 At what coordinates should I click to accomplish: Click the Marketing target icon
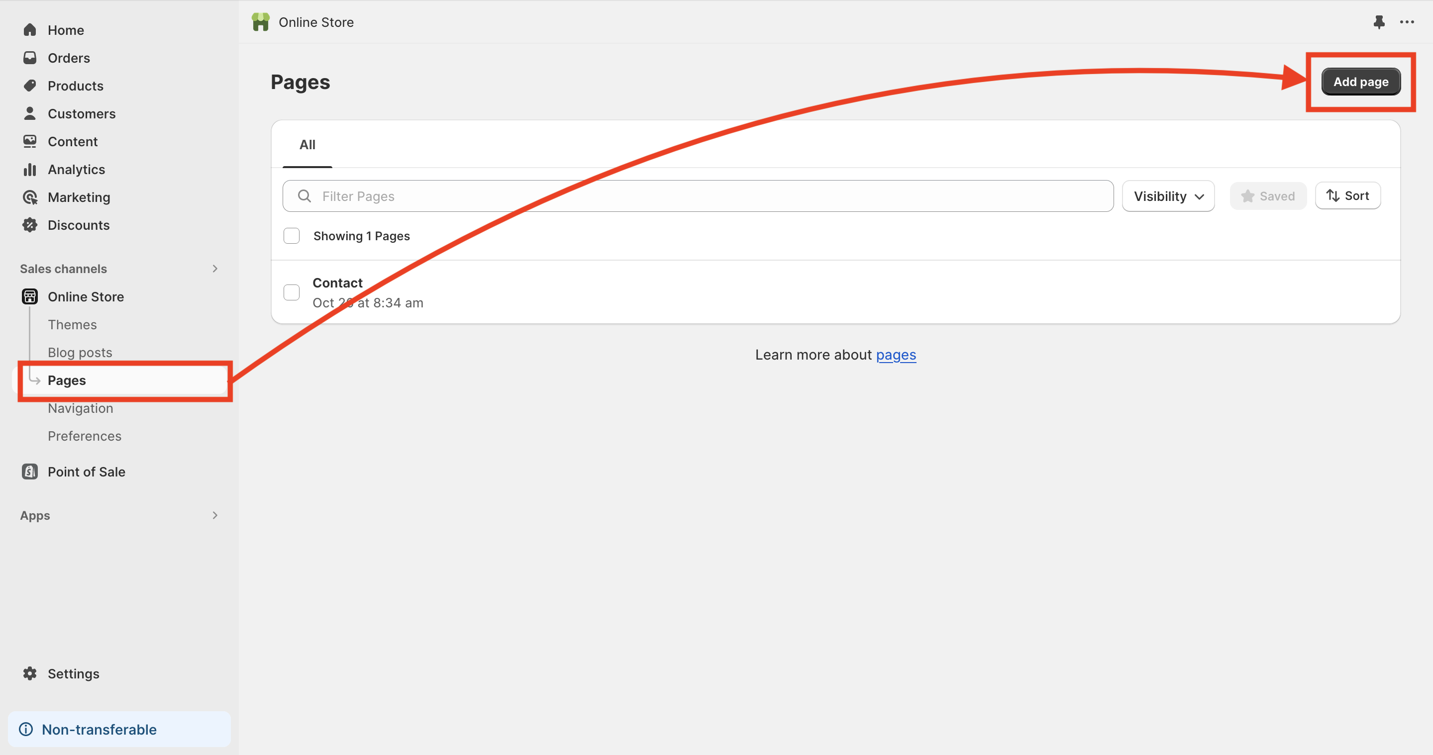tap(30, 197)
